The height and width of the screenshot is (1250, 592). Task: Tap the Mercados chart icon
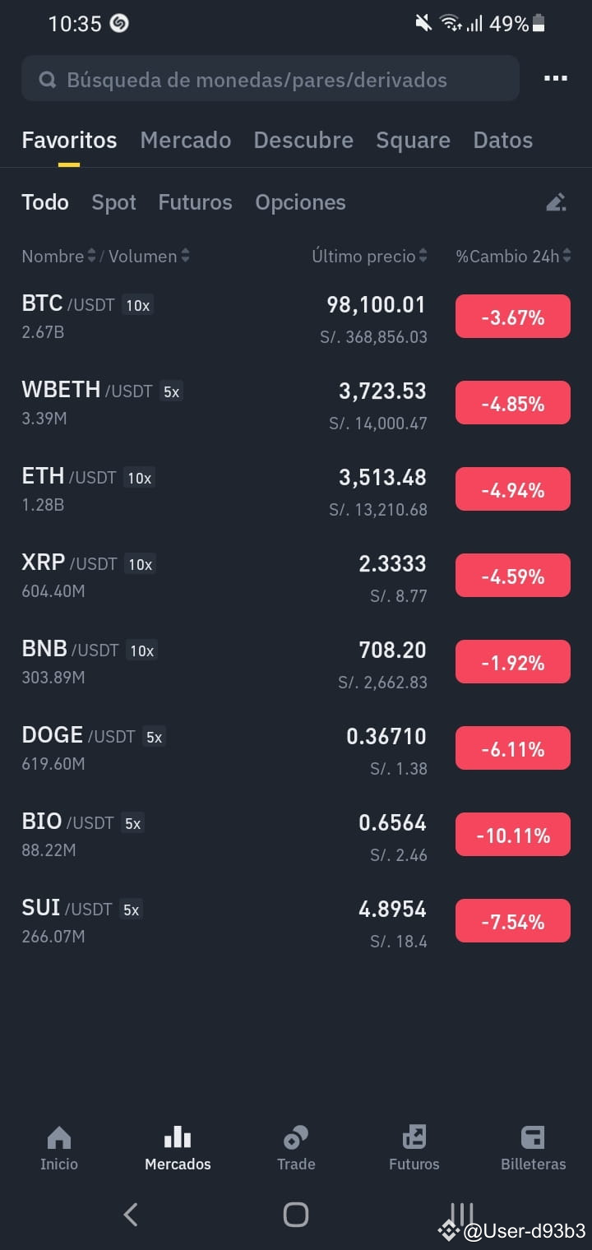[178, 1138]
